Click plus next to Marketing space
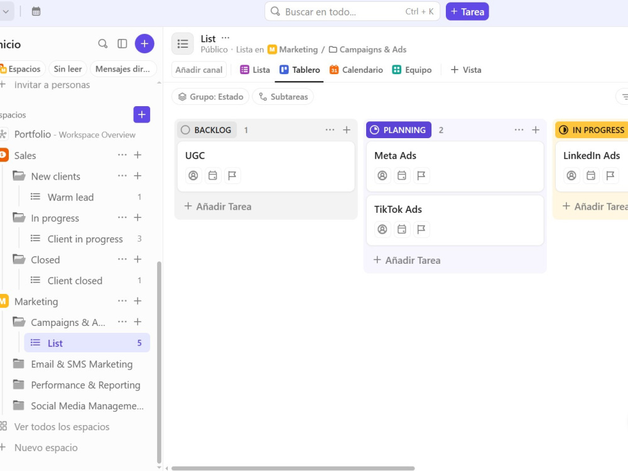The image size is (628, 471). [138, 301]
